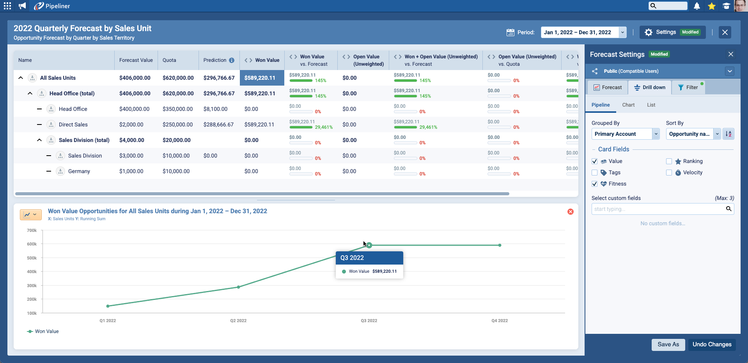Enable the Velocity card field checkbox
The width and height of the screenshot is (748, 363).
[x=669, y=173]
